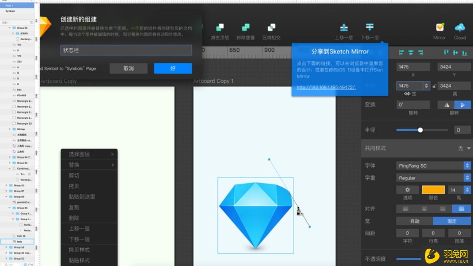The height and width of the screenshot is (266, 473).
Task: Click the 旋转 rotation input field
Action: pyautogui.click(x=413, y=105)
